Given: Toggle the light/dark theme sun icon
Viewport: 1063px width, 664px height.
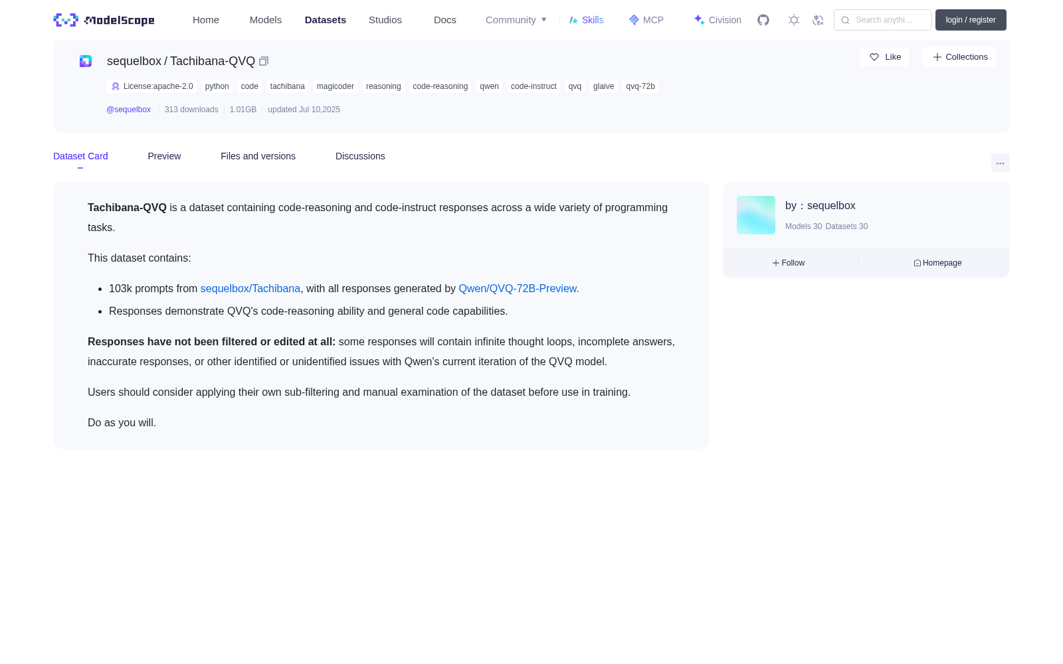Looking at the screenshot, I should [793, 20].
